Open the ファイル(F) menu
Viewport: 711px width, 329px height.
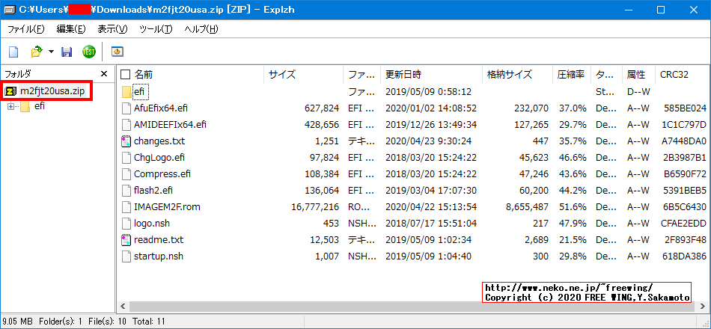[26, 29]
